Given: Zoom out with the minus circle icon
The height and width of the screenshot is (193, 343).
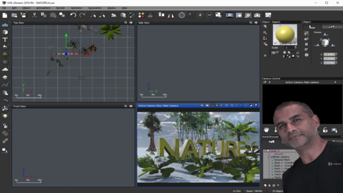Looking at the screenshot, I should tap(210, 15).
